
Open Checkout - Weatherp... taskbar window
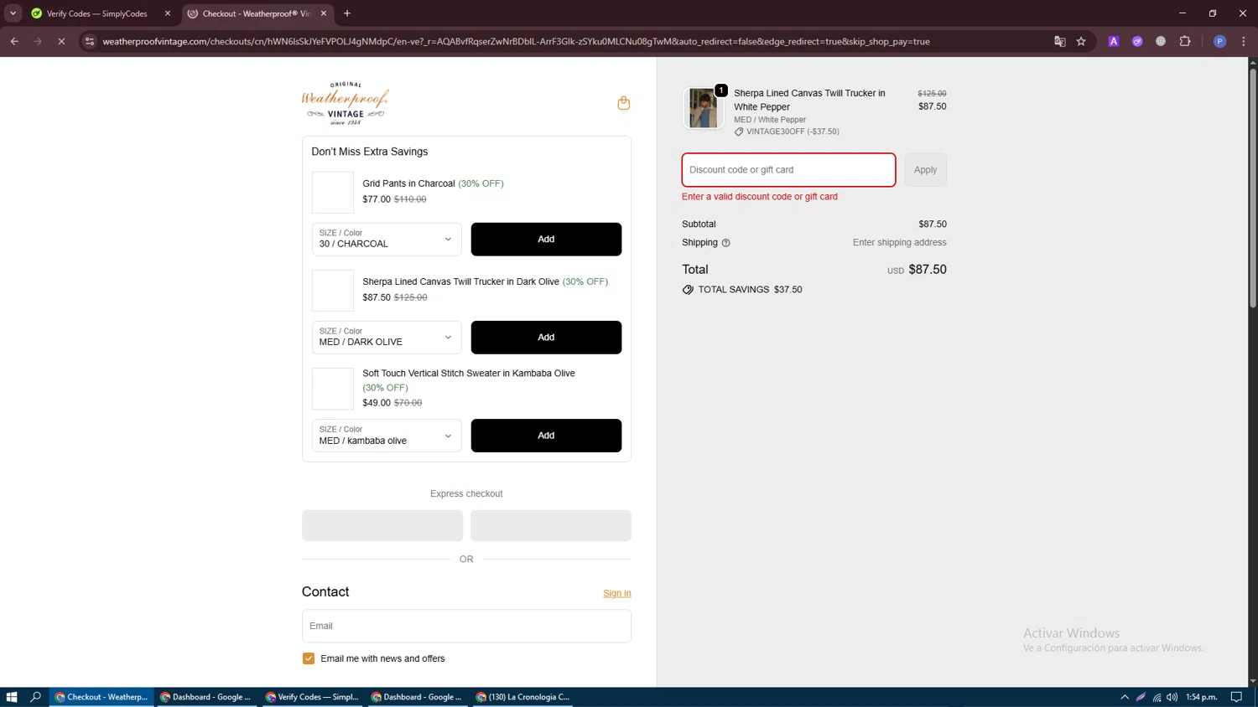[101, 697]
